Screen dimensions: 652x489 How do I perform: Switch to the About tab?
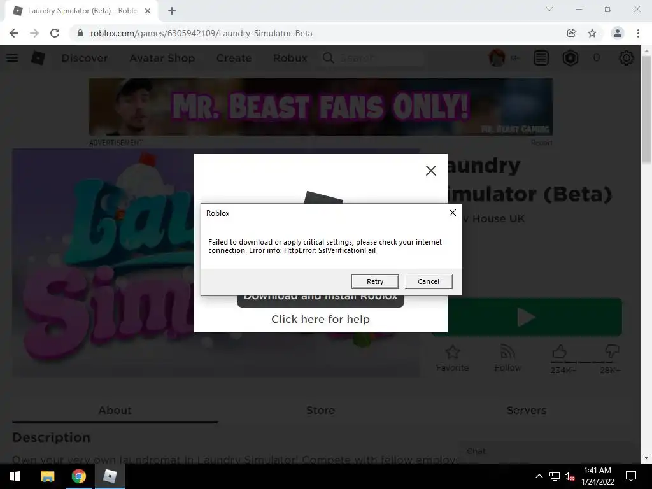(115, 411)
